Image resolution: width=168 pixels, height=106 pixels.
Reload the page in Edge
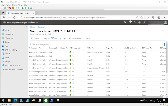point(14,18)
